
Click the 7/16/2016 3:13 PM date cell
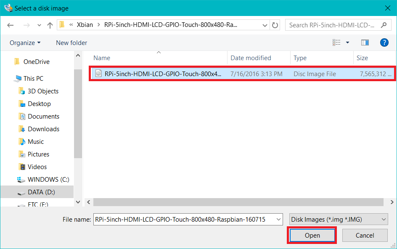point(256,74)
